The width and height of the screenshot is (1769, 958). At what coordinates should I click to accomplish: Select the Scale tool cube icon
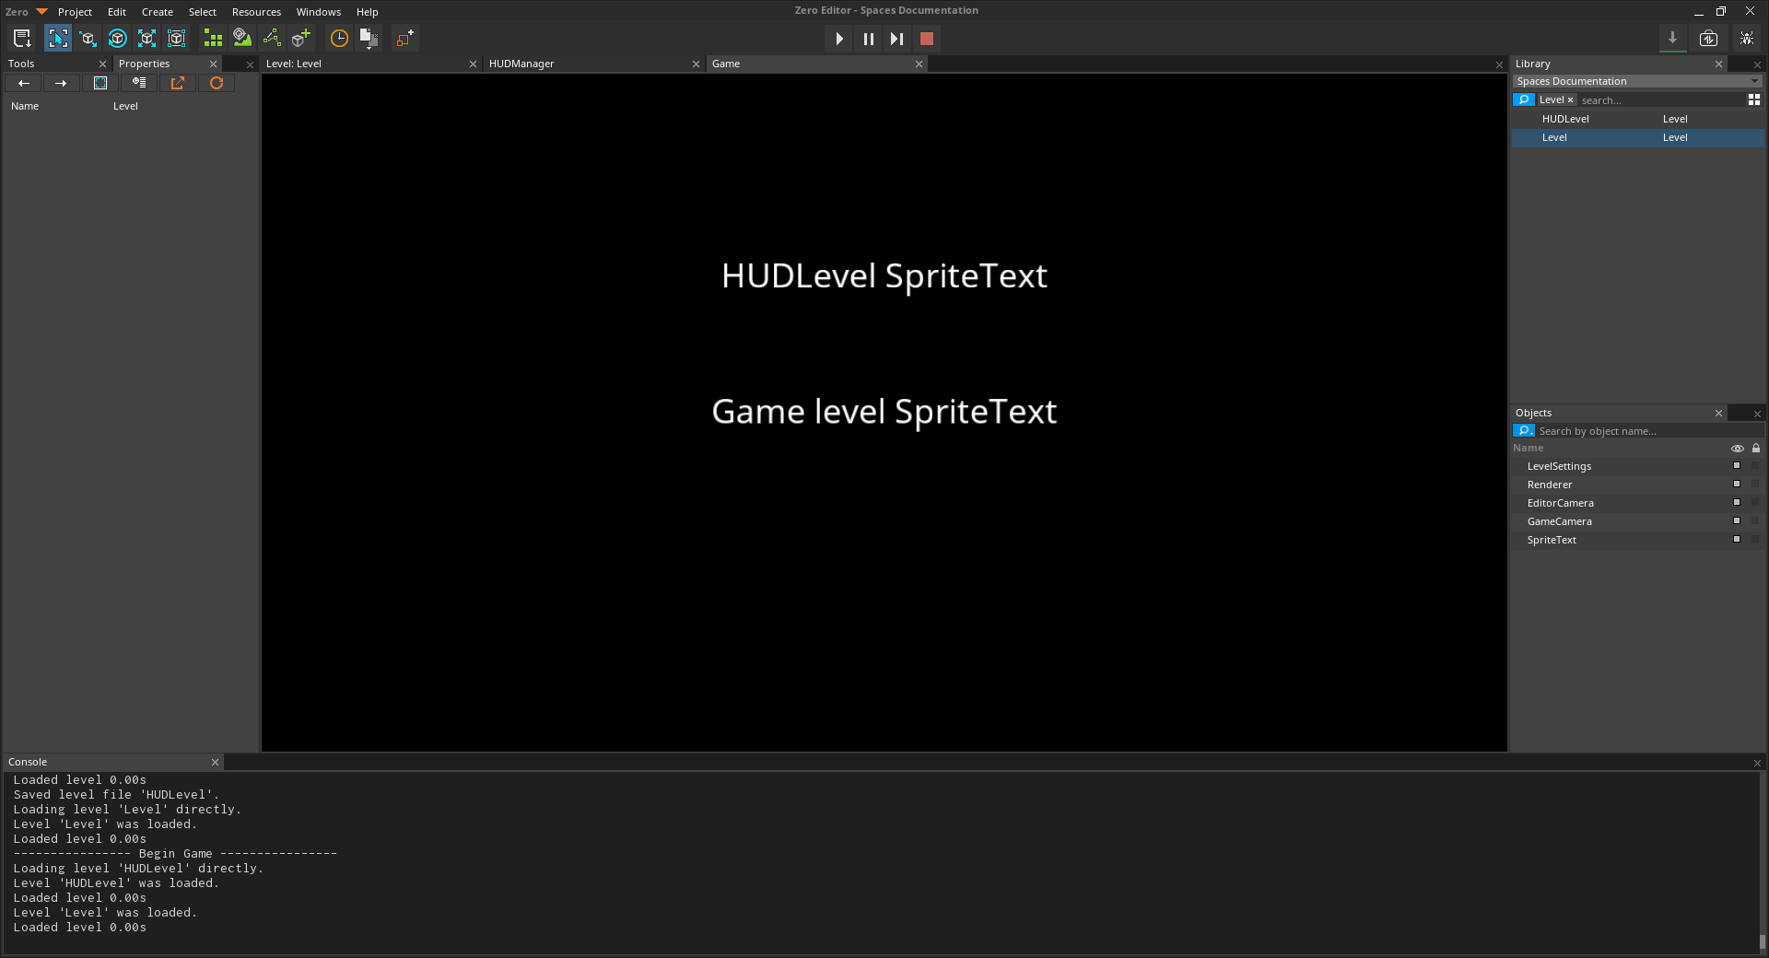point(146,38)
